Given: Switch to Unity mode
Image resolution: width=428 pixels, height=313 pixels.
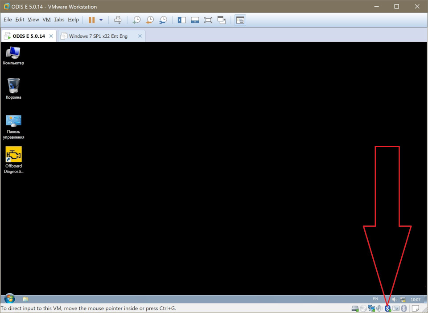Looking at the screenshot, I should coord(222,20).
